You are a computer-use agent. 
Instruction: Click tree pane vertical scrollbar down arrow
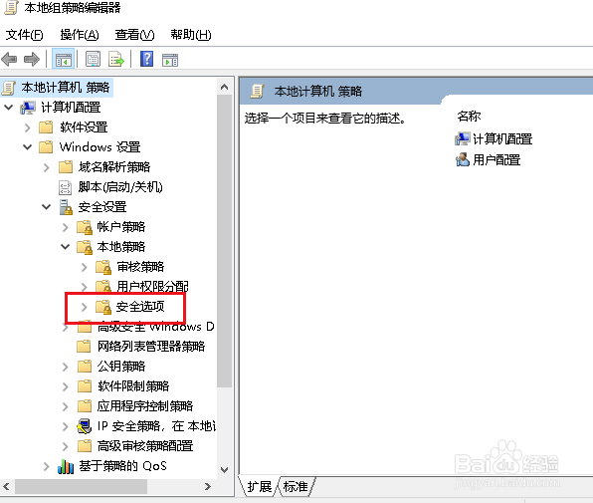pos(224,470)
